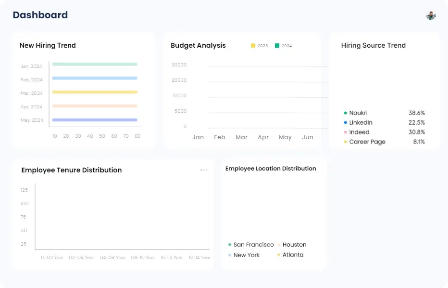
Task: Click the Dashboard page title
Action: point(40,15)
